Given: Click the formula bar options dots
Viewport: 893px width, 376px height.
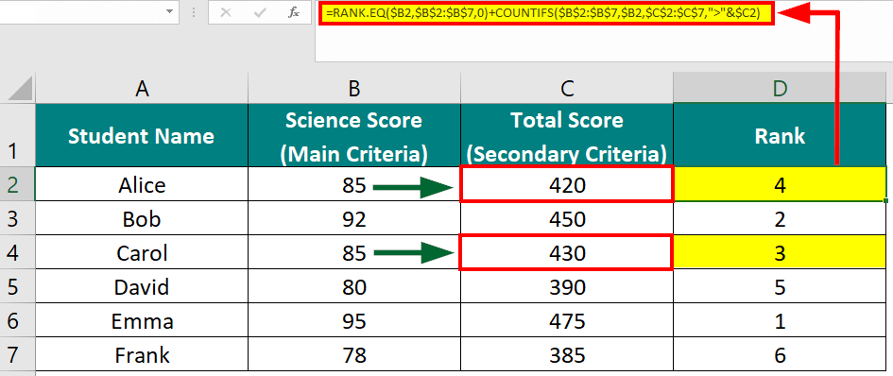Looking at the screenshot, I should point(193,12).
